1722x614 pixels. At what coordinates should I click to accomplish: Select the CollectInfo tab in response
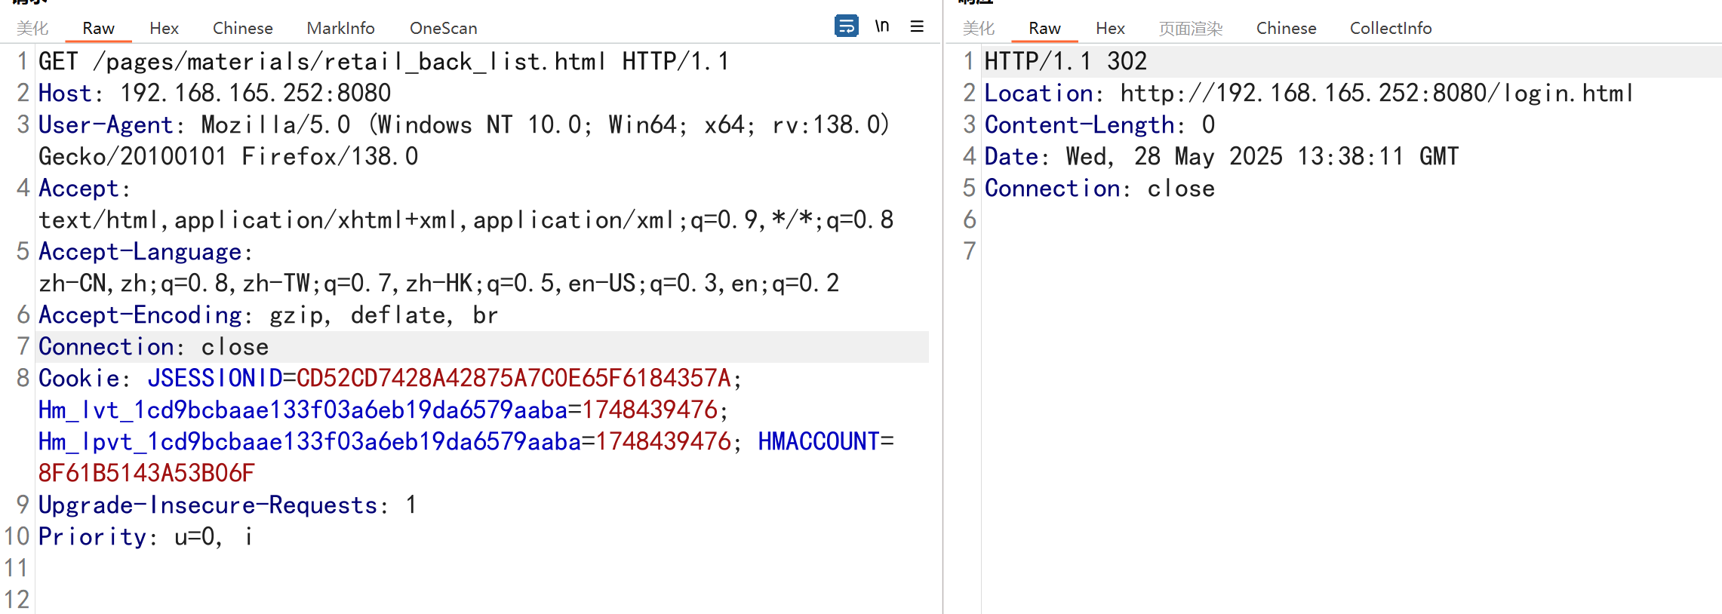(x=1390, y=29)
